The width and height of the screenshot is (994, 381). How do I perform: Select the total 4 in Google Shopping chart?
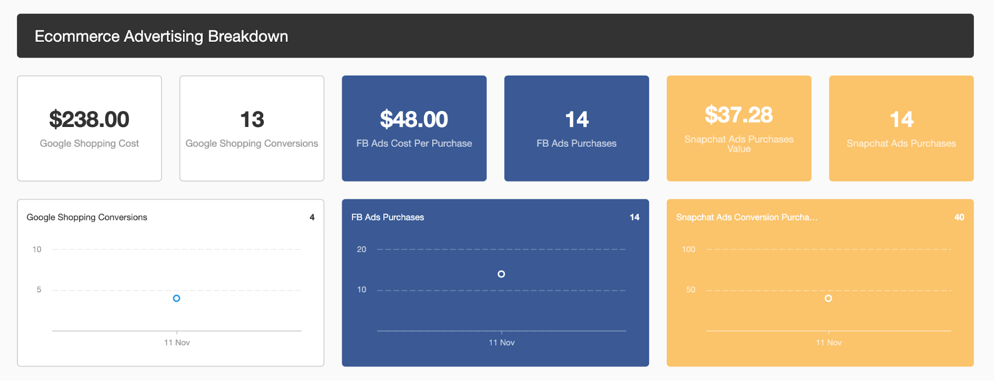click(312, 217)
